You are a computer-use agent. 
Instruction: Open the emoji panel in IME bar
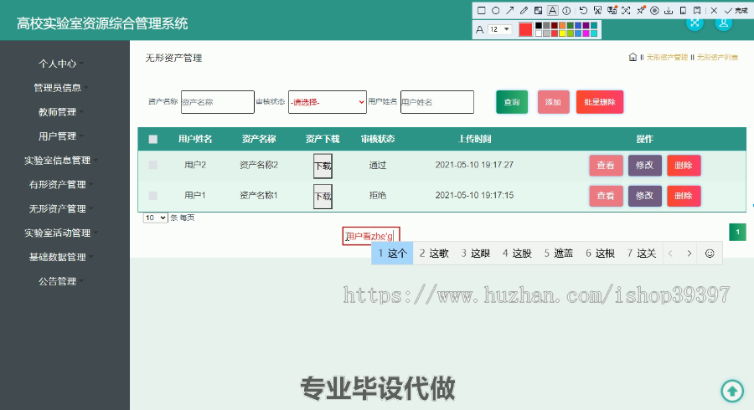(710, 254)
